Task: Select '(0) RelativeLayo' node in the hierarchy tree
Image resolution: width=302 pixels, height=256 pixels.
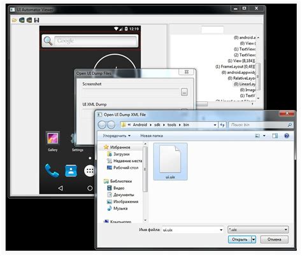Action: pos(241,78)
